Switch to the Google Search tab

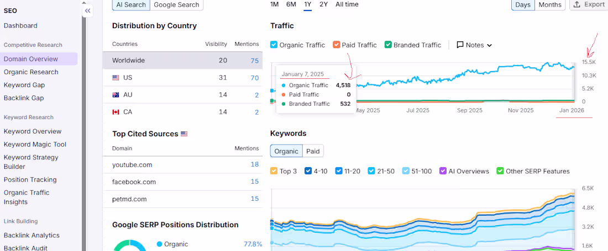click(176, 4)
